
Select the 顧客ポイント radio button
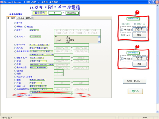point(15,58)
